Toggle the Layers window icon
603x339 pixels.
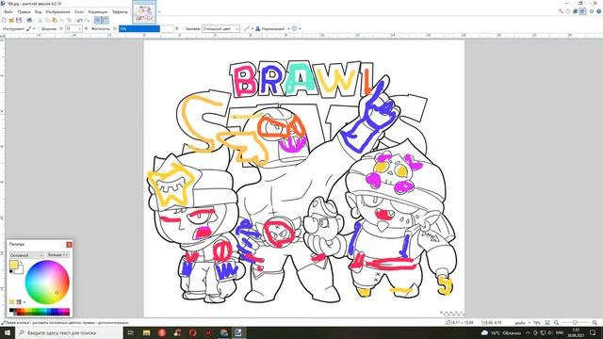[576, 11]
